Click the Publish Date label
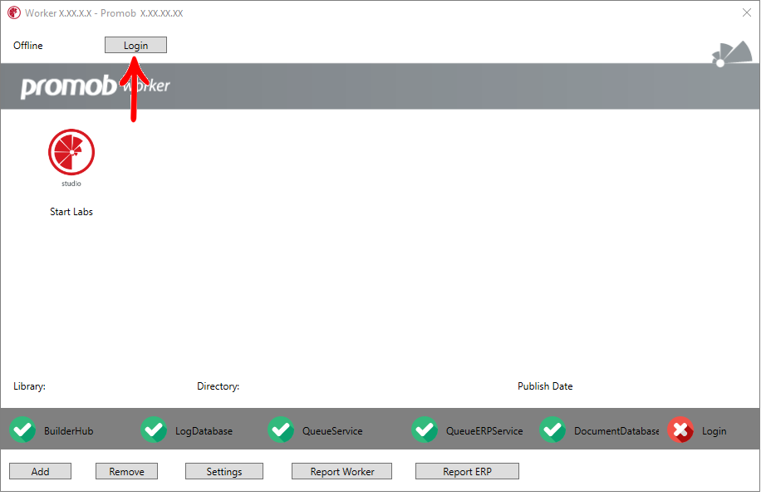Screen dimensions: 771x496 click(545, 386)
